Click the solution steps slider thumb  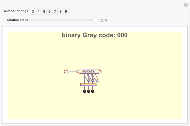tap(96, 20)
